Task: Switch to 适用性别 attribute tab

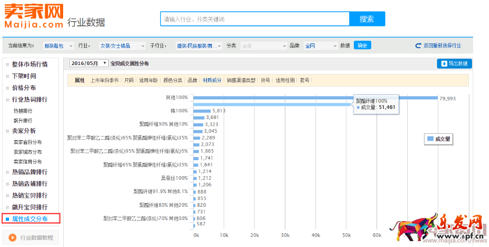Action: click(x=285, y=80)
